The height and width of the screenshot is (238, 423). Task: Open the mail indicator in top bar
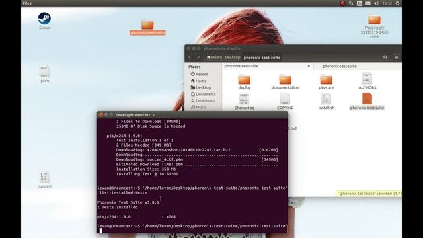(368, 3)
